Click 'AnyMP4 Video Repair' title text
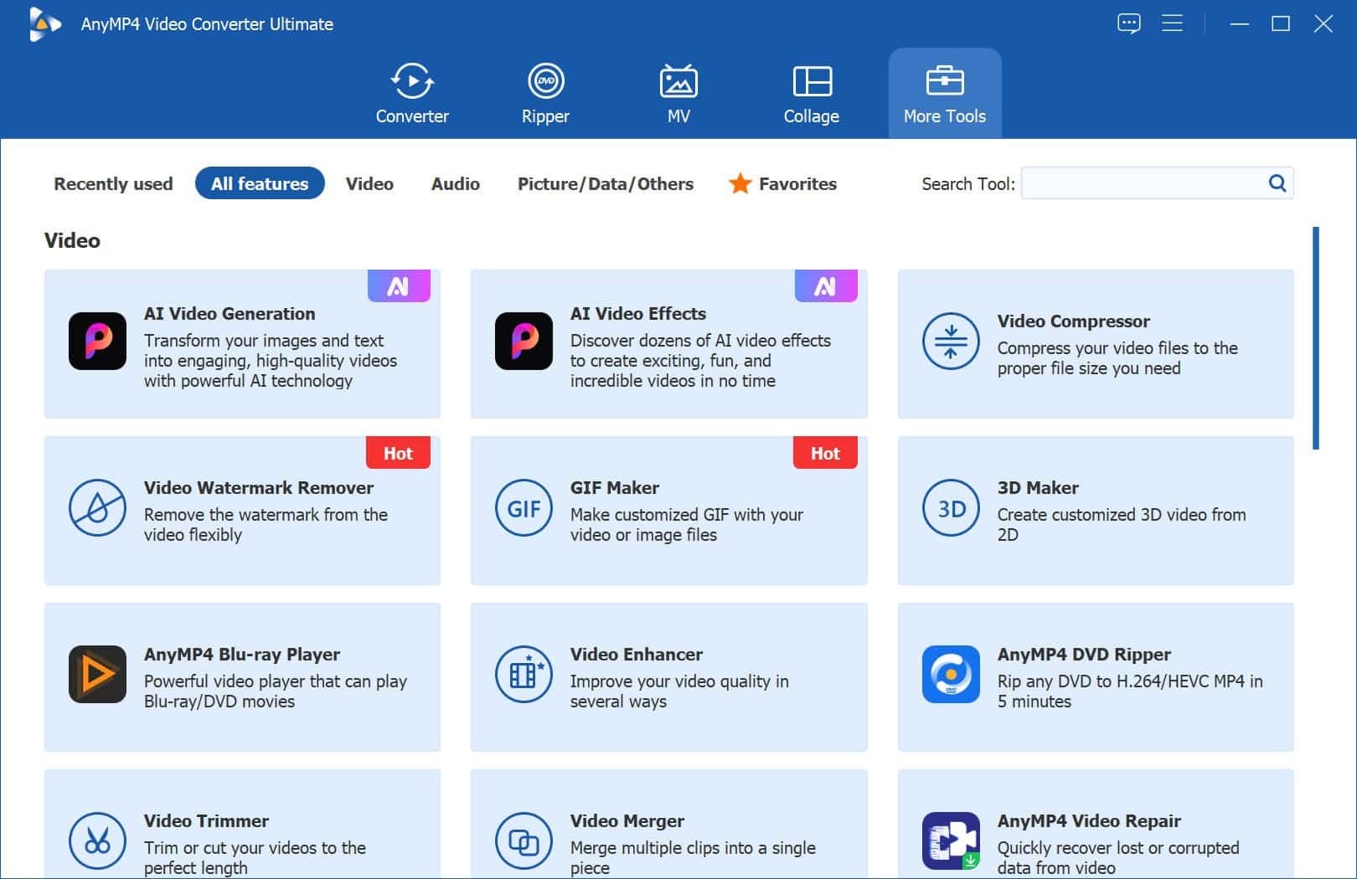 (1089, 820)
